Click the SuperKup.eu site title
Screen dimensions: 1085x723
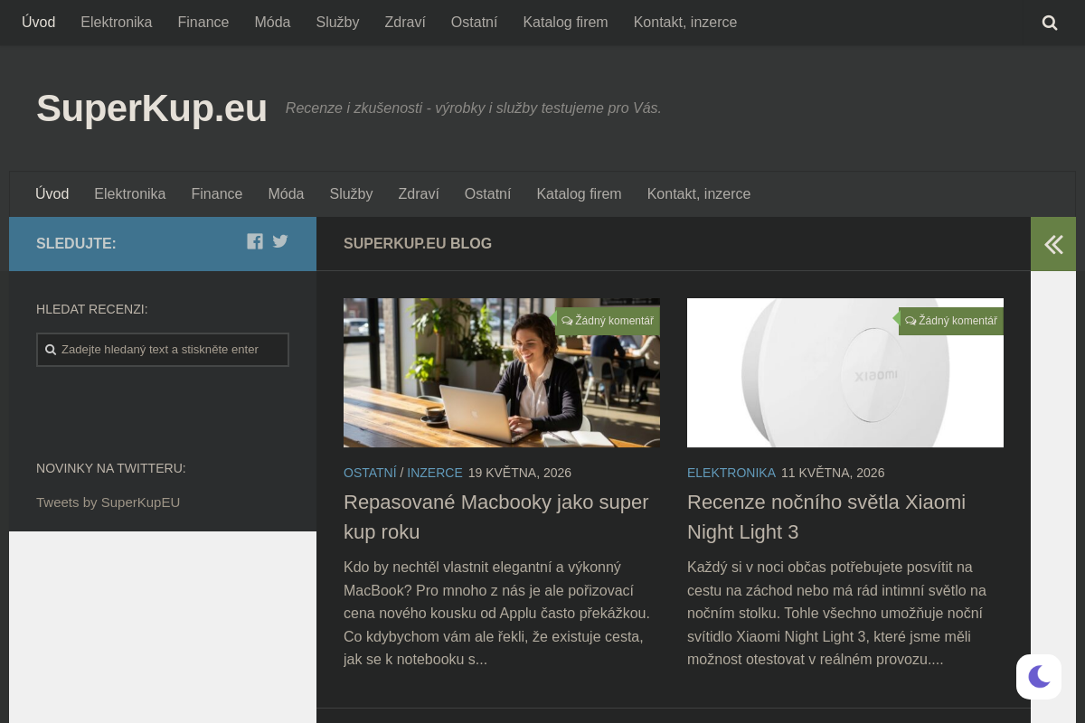[x=152, y=108]
